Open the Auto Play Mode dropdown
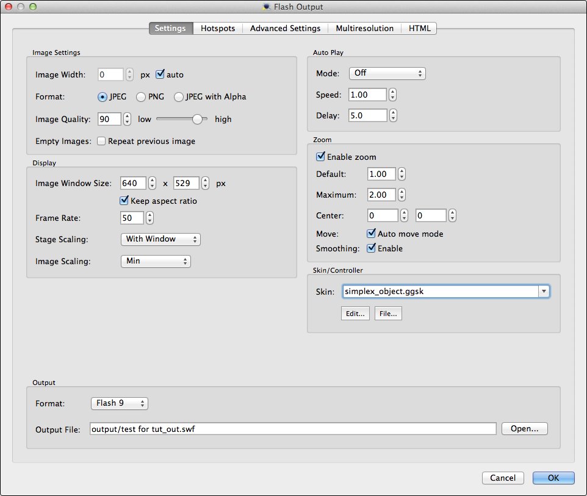Screen dimensions: 587x496 click(x=387, y=73)
